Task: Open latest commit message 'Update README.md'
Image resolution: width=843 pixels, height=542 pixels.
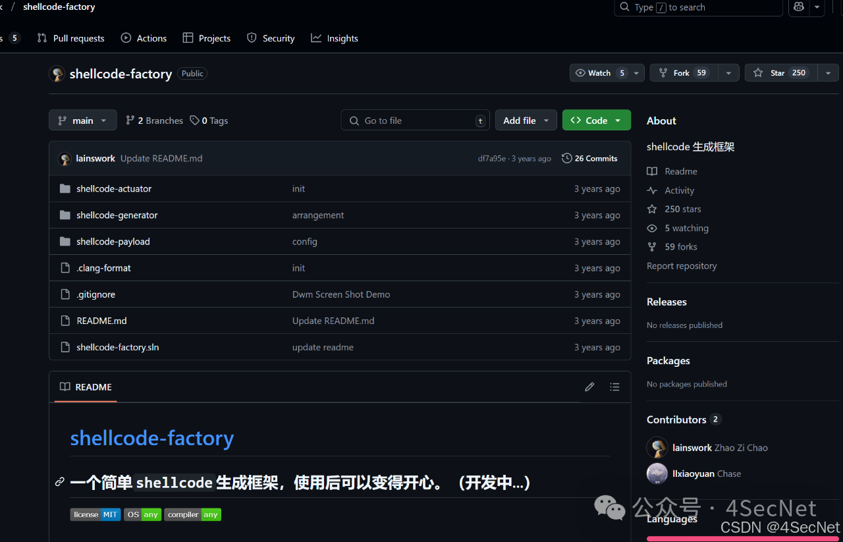Action: [161, 159]
